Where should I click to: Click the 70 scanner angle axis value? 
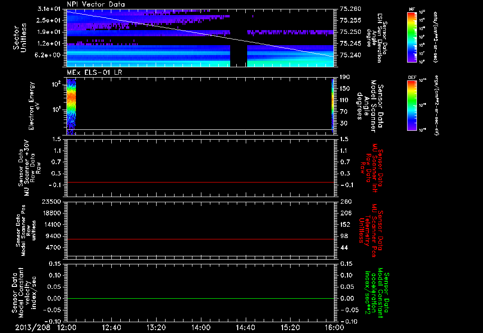[x=343, y=112]
